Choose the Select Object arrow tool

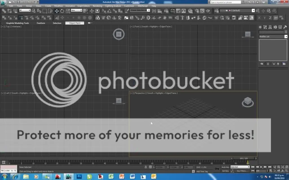pyautogui.click(x=34, y=11)
